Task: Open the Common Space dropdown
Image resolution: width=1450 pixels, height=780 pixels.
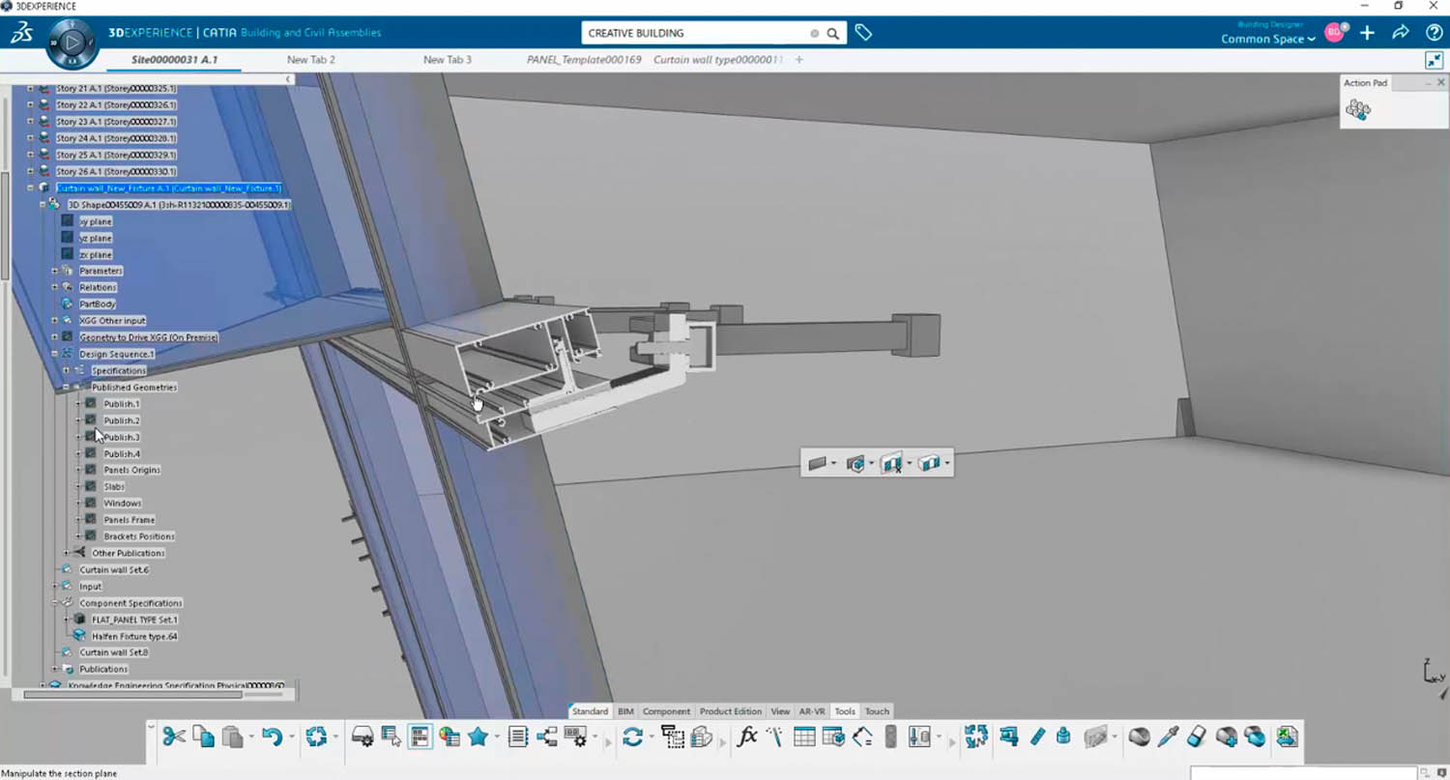Action: [1267, 40]
